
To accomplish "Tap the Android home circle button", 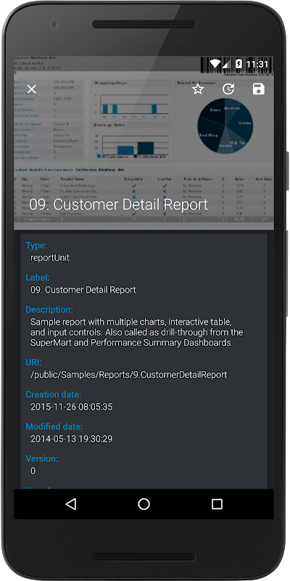I will [144, 504].
